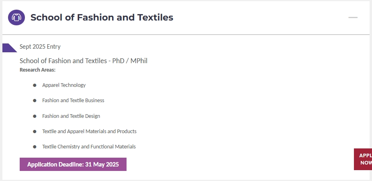Screen dimensions: 372x181
Task: Click the Research Areas label
Action: point(37,70)
